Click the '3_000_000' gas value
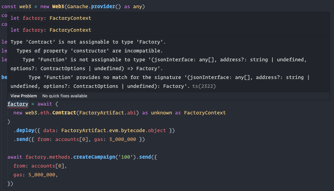Image resolution: width=334 pixels, height=191 pixels. 122,139
